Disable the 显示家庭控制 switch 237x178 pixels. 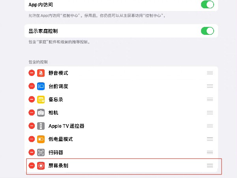(207, 31)
